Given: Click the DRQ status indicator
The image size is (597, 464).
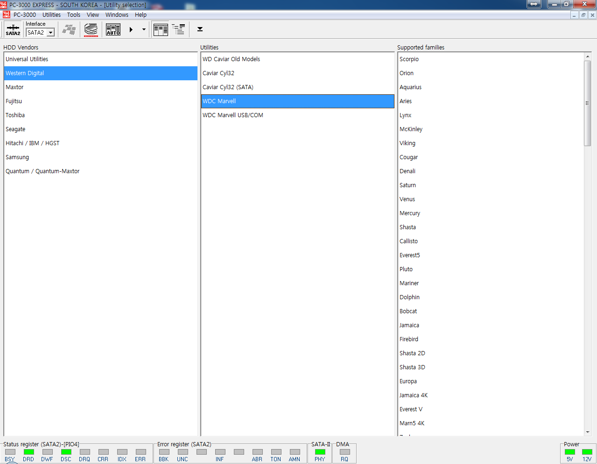Looking at the screenshot, I should [x=84, y=452].
